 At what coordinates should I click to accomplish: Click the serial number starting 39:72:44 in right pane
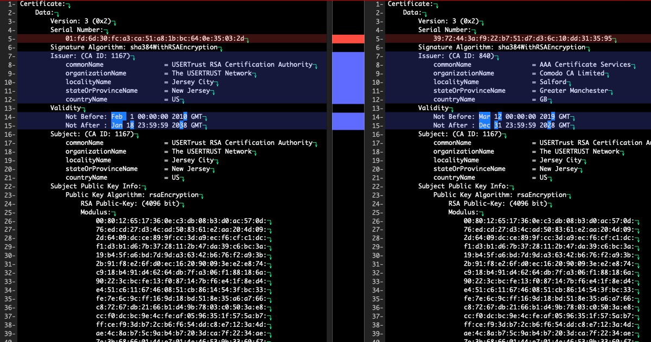[x=522, y=39]
